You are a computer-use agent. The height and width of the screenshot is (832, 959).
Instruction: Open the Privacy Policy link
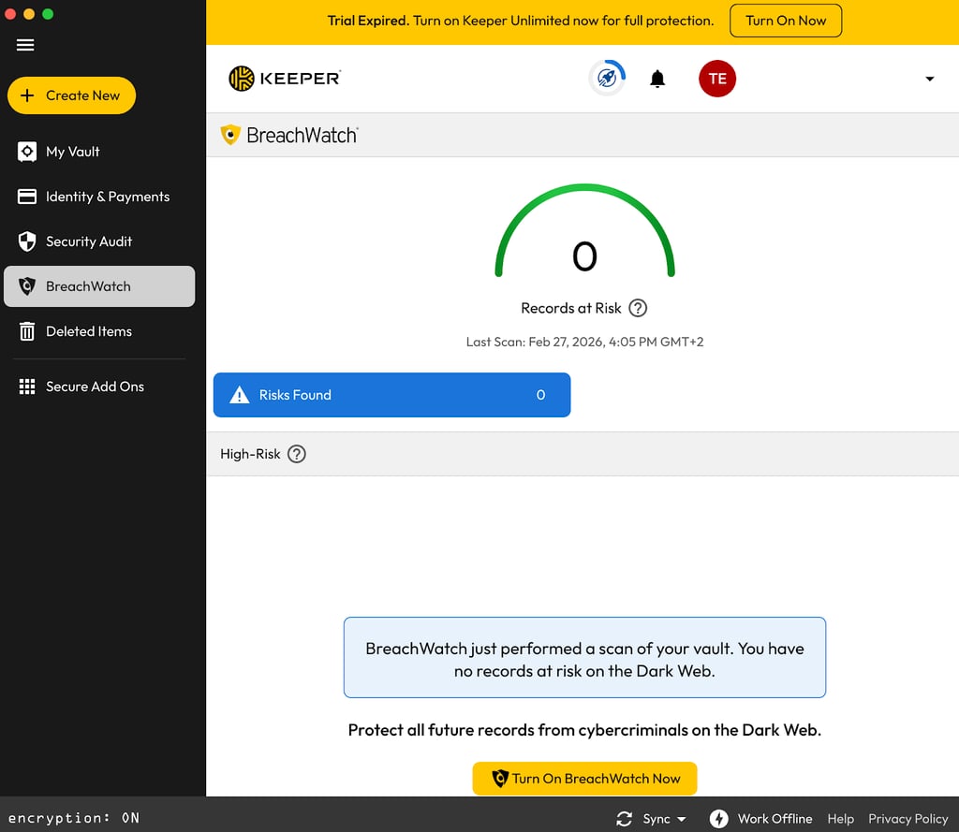(908, 819)
